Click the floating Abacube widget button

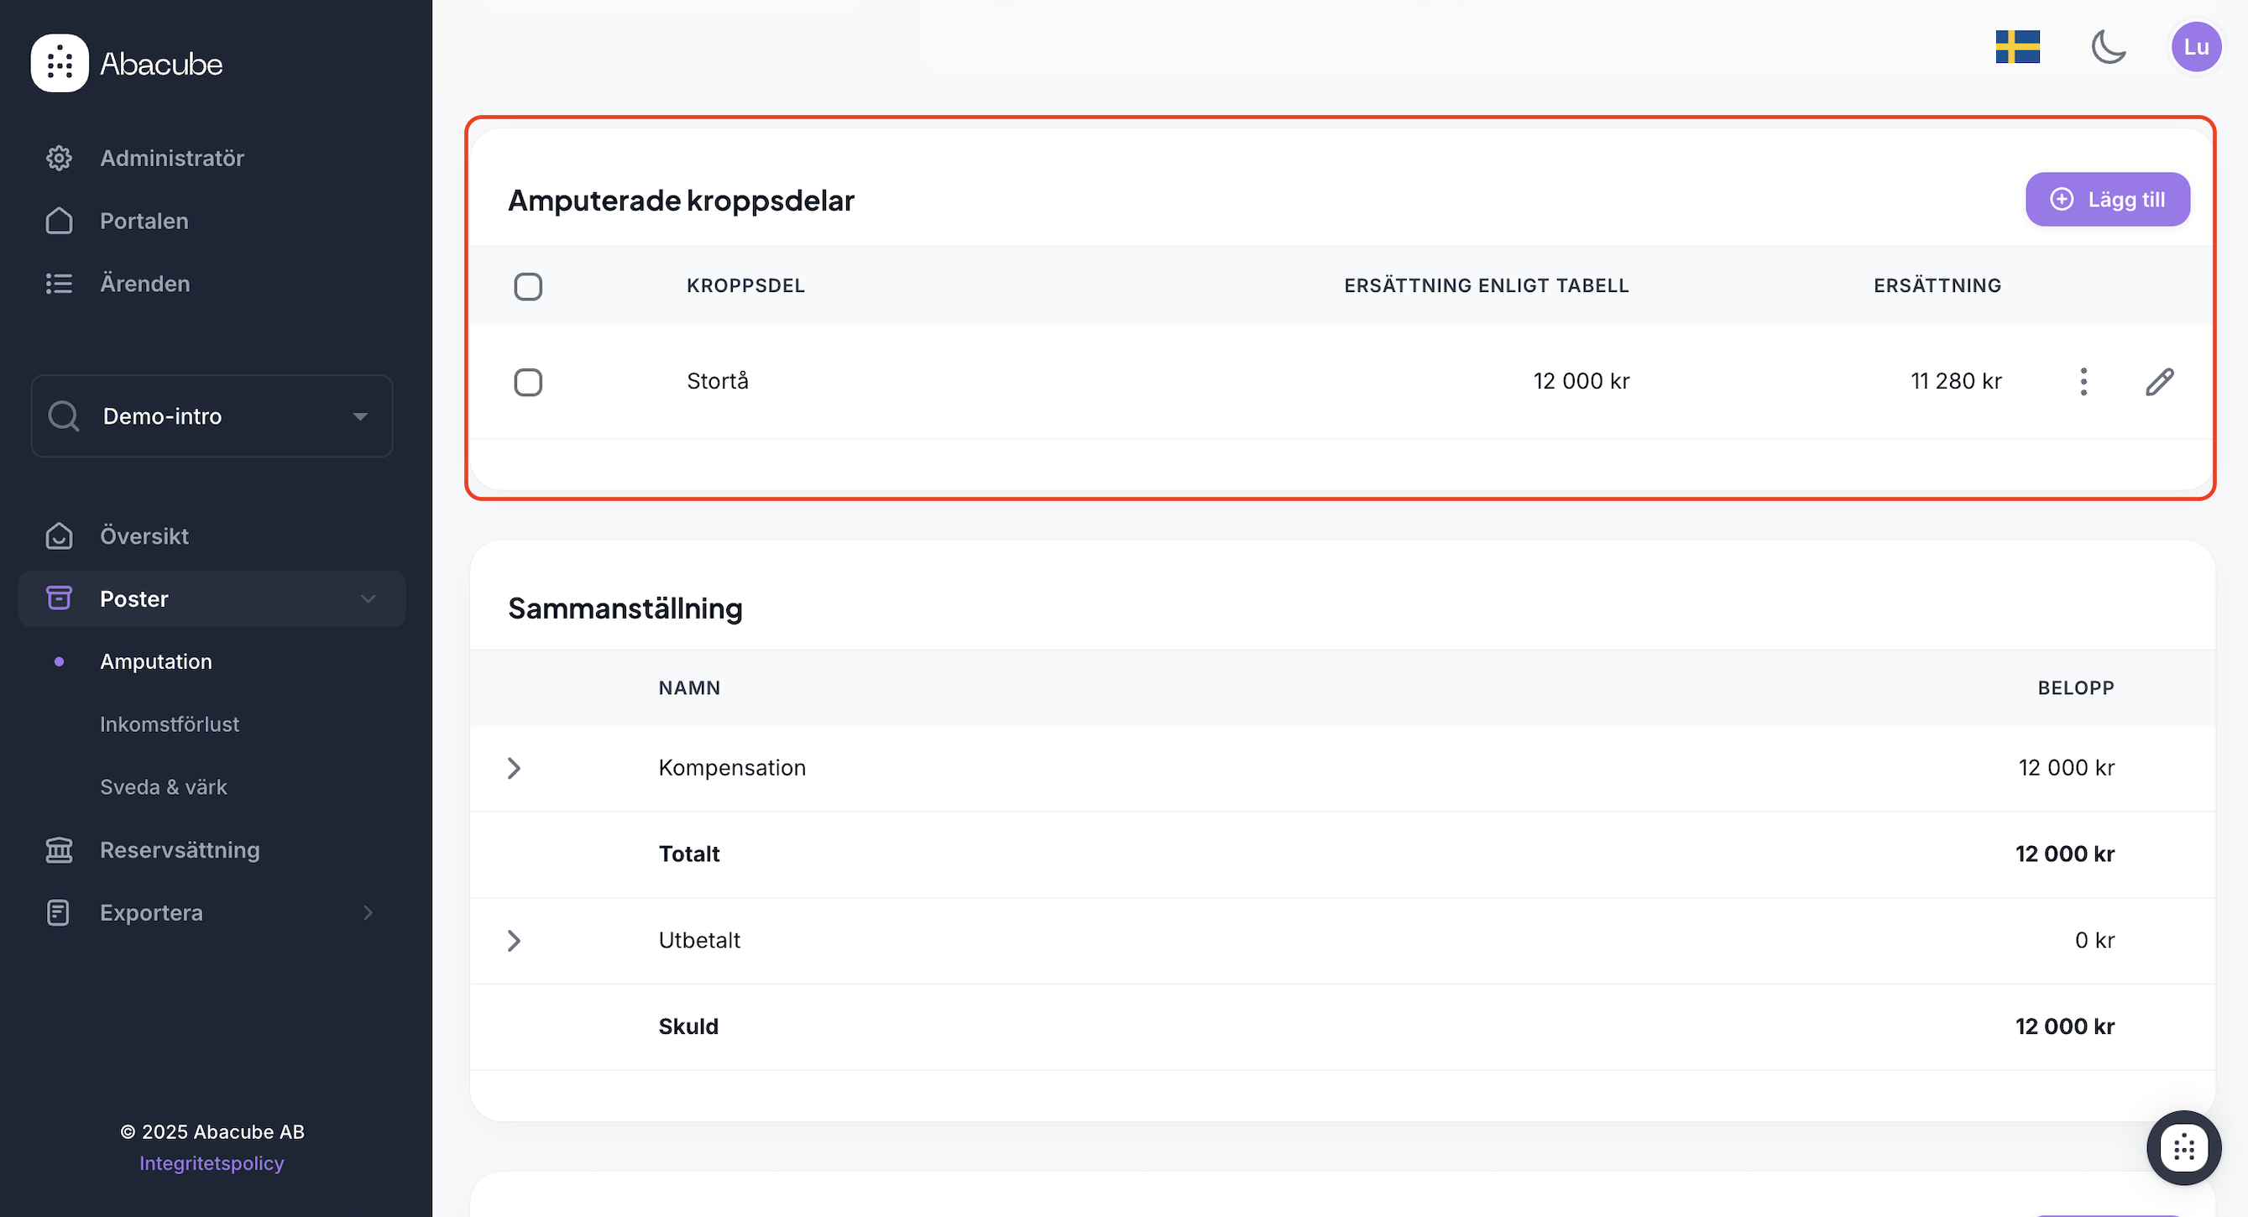tap(2183, 1147)
